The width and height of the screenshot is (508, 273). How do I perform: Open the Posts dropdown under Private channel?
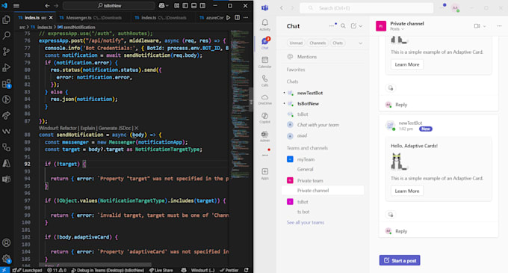(x=397, y=29)
